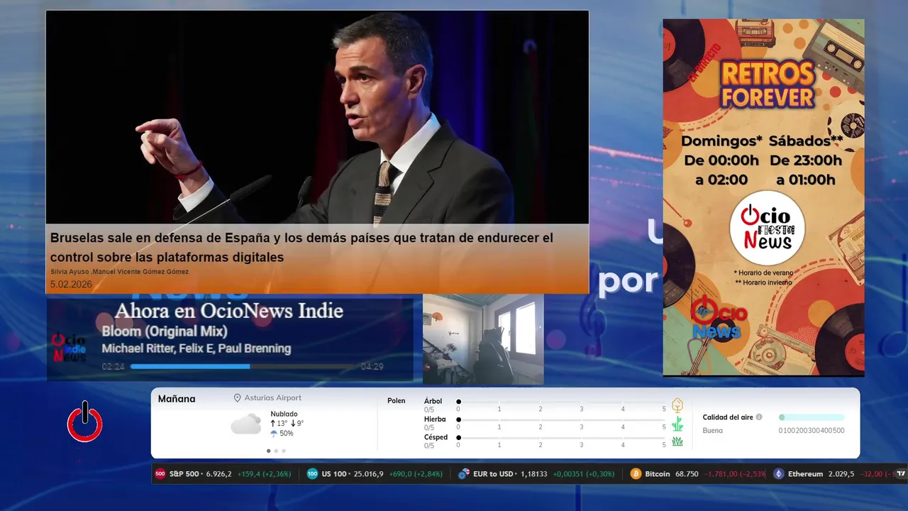This screenshot has width=908, height=511.
Task: Click the elapsed time '02:24'
Action: (x=113, y=367)
